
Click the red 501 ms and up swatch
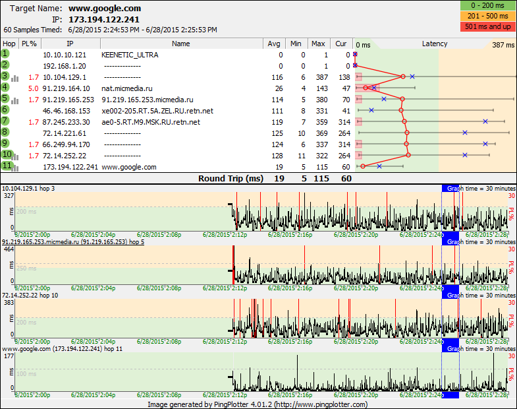click(489, 26)
